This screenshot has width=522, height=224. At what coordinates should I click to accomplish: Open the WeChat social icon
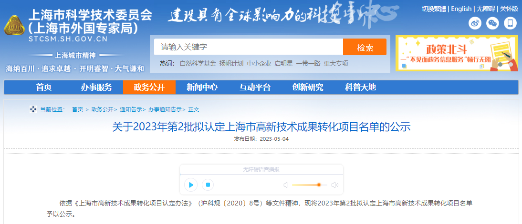click(492, 23)
